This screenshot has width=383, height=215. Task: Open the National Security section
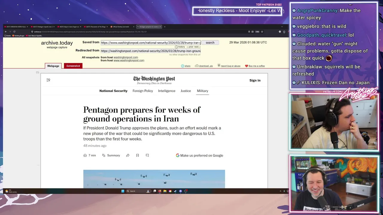(113, 91)
